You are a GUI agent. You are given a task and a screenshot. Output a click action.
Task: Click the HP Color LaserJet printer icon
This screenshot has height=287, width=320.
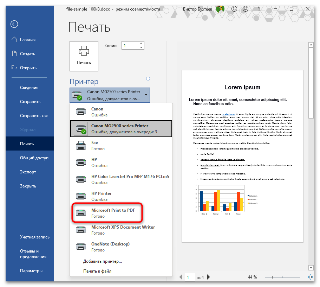pyautogui.click(x=81, y=179)
